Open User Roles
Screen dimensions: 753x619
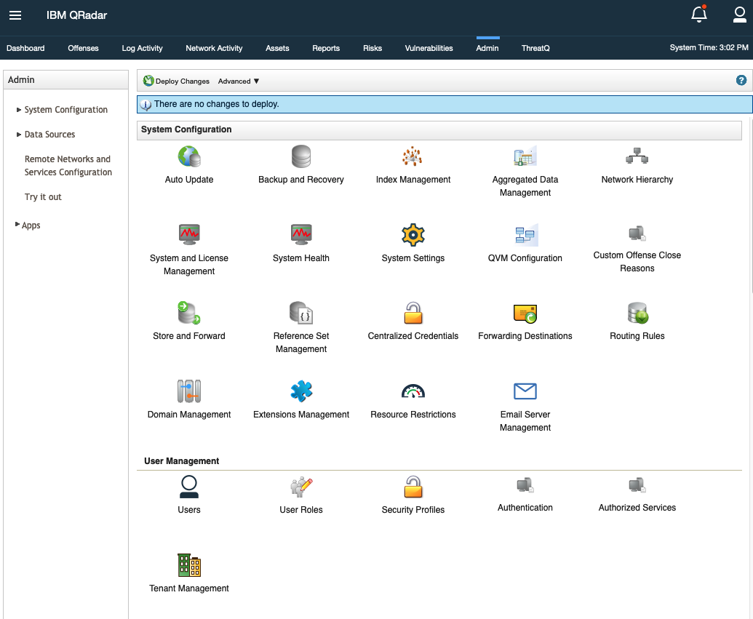301,487
